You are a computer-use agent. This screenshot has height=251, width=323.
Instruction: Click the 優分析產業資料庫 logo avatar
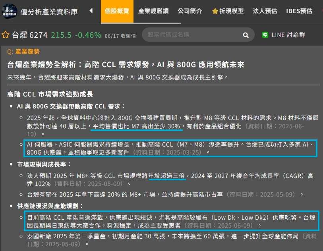9,11
